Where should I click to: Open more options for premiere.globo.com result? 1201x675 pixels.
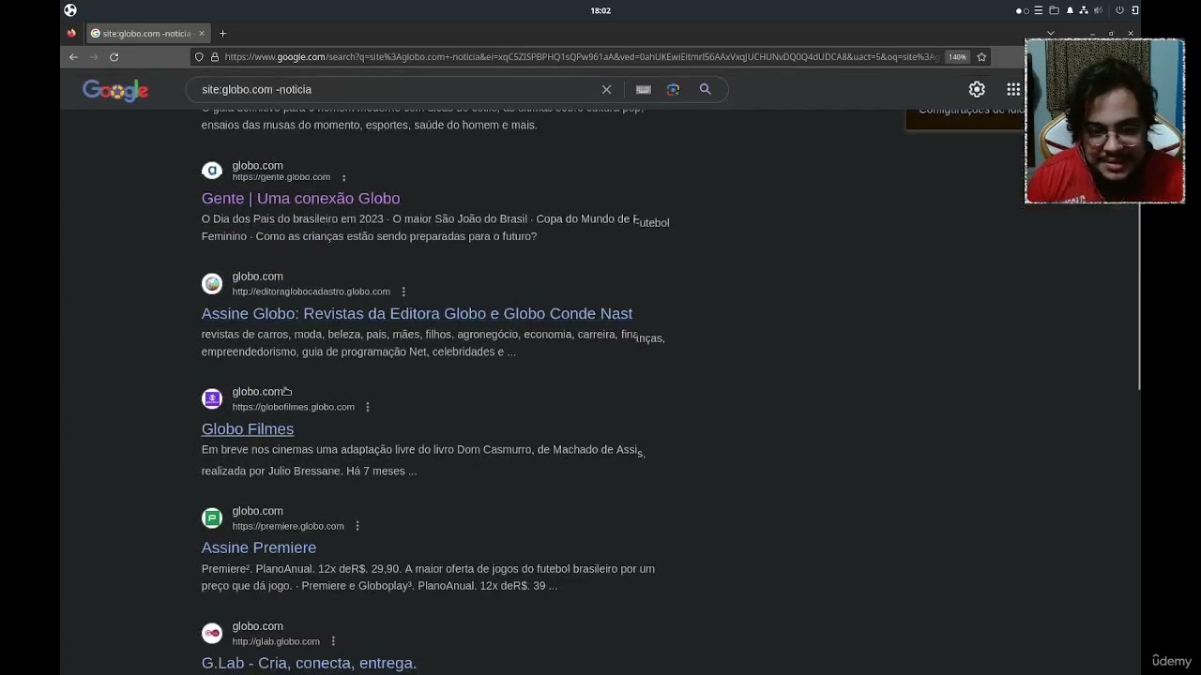coord(357,526)
